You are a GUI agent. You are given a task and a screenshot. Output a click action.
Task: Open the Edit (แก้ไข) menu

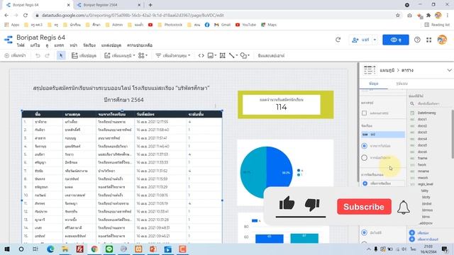[35, 45]
